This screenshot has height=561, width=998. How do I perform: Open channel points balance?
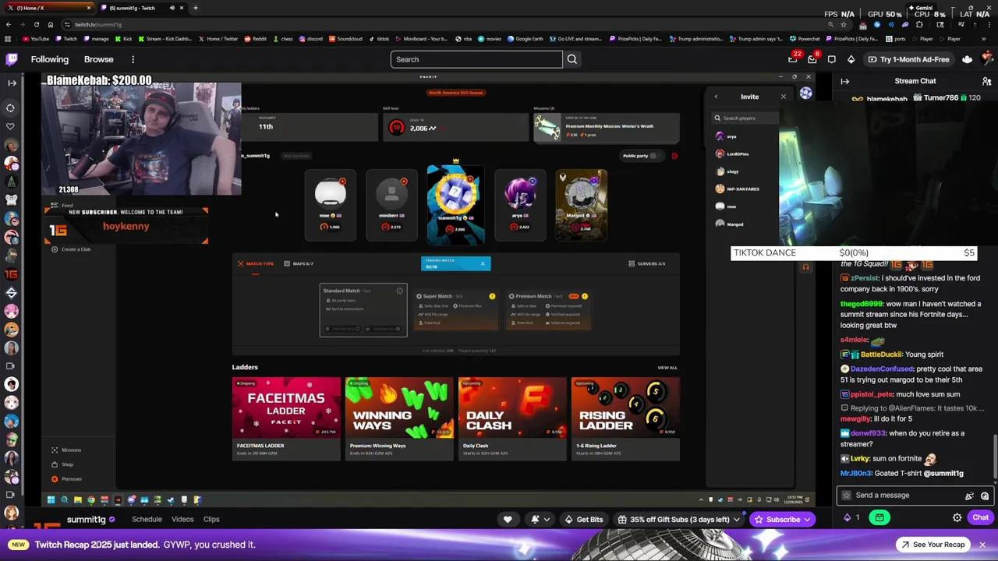tap(852, 518)
